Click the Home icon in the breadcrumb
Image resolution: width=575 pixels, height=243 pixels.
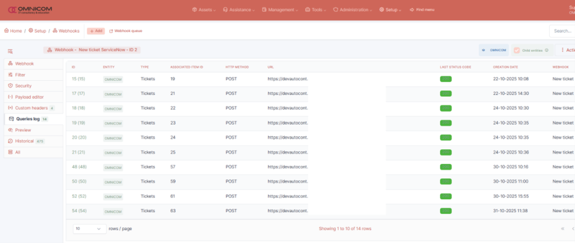click(7, 31)
